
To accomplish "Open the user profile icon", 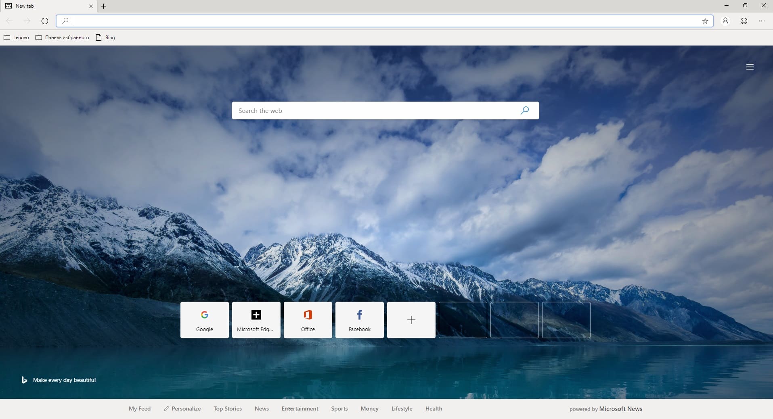I will tap(725, 21).
